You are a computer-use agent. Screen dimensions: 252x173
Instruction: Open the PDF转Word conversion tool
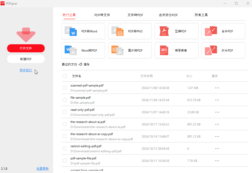pyautogui.click(x=83, y=31)
